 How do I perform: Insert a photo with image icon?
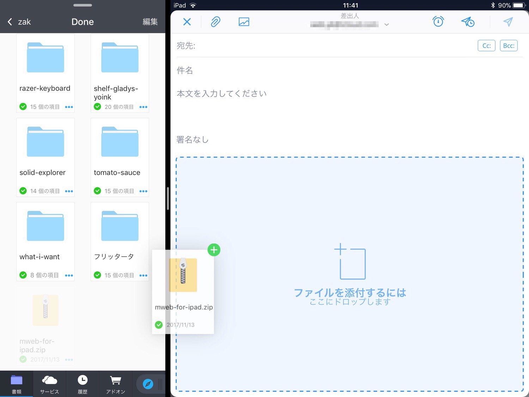(x=244, y=22)
